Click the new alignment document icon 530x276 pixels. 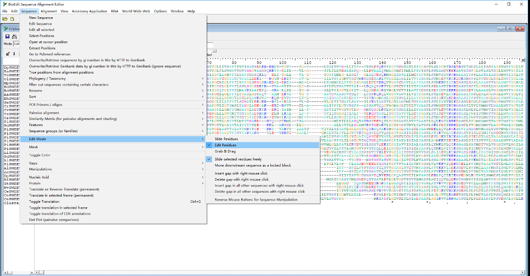(12, 19)
